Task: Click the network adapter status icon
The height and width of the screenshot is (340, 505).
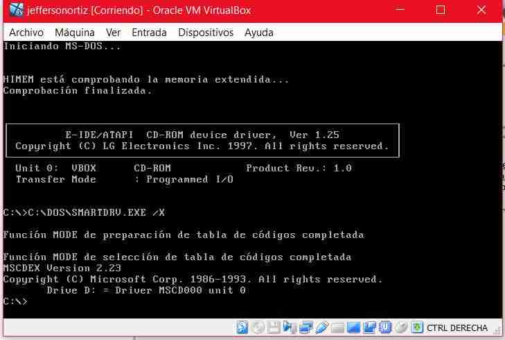Action: pos(305,328)
